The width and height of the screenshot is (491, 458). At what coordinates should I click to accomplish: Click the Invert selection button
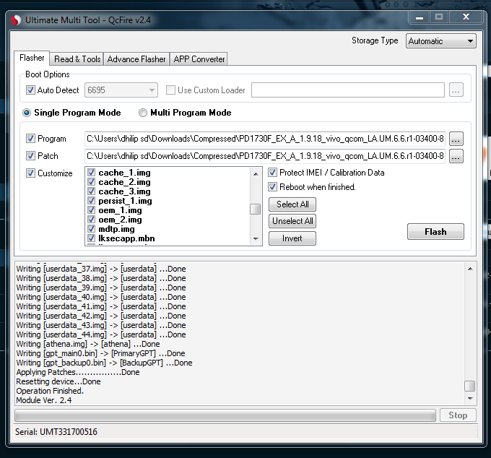click(x=292, y=238)
